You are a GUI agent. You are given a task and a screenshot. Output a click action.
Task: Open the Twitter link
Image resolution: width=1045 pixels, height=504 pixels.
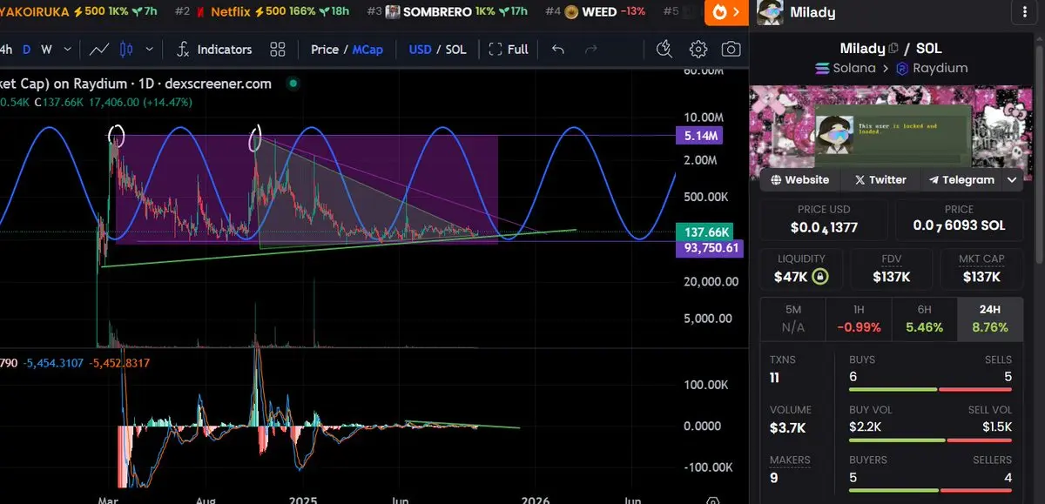coord(880,179)
